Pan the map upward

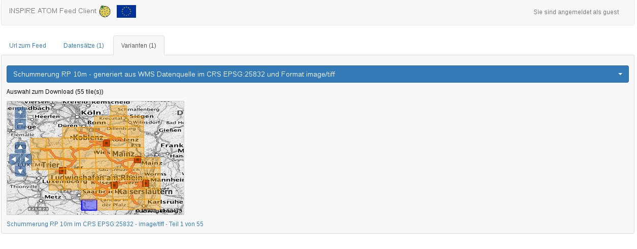tap(20, 148)
